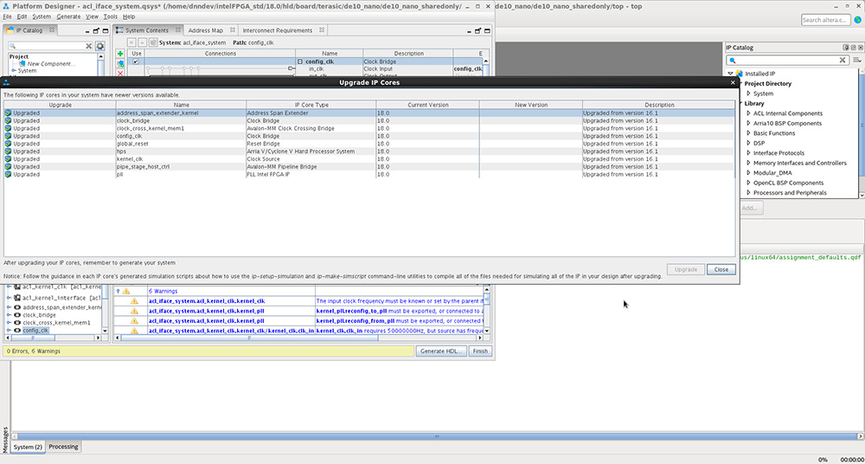Open the Tools menu

[x=111, y=16]
